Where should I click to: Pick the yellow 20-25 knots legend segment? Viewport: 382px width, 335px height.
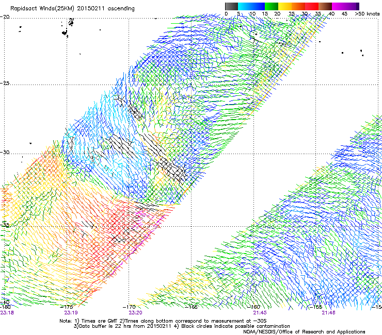[285, 6]
